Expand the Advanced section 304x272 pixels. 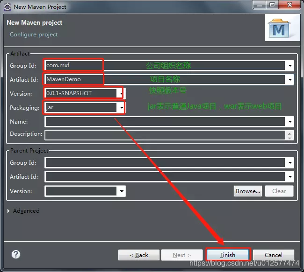8,211
